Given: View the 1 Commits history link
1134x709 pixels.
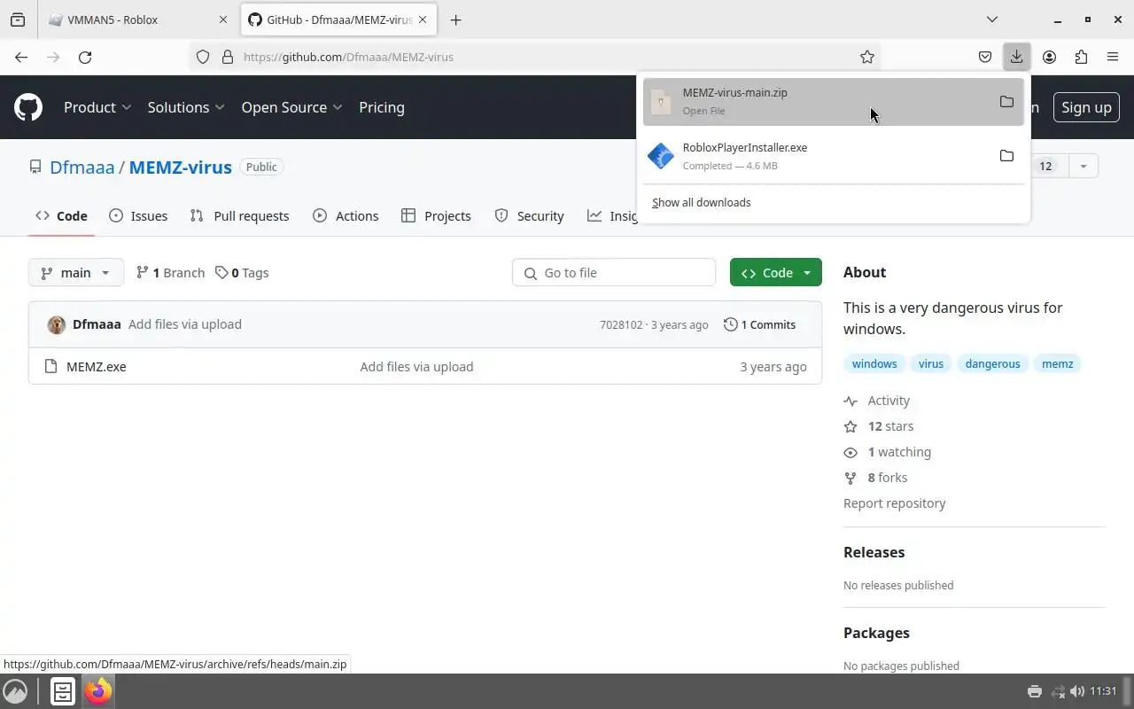Looking at the screenshot, I should pos(759,324).
